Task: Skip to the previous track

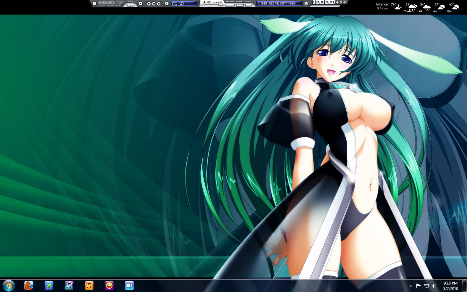Action: point(140,4)
